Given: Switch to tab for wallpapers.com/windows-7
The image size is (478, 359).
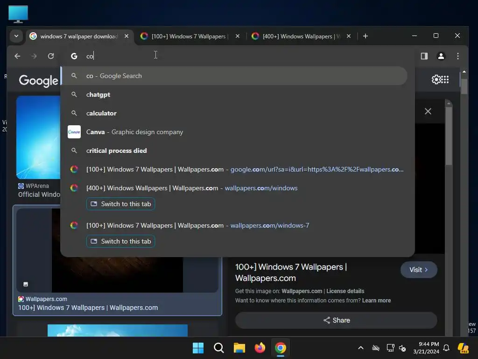Looking at the screenshot, I should 121,241.
